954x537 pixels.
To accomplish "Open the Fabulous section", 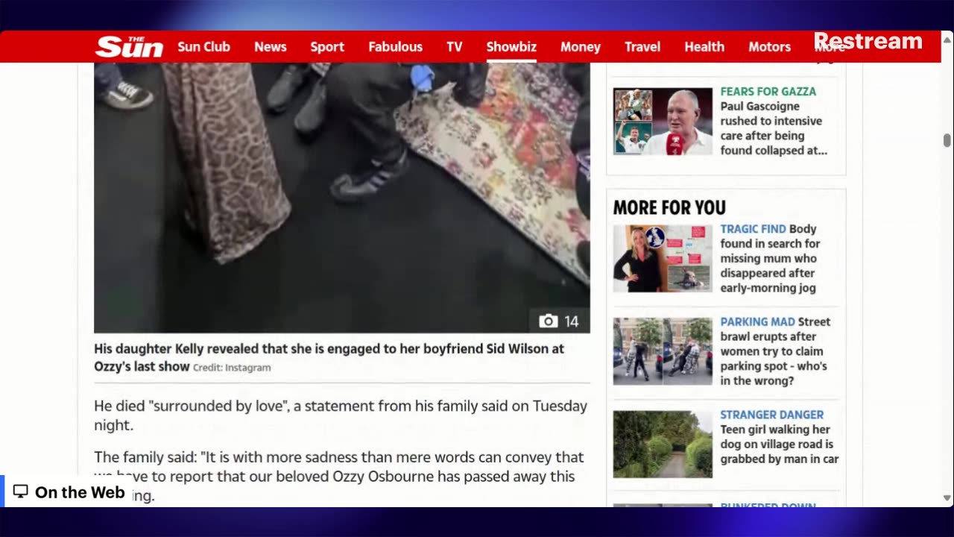I will coord(395,46).
